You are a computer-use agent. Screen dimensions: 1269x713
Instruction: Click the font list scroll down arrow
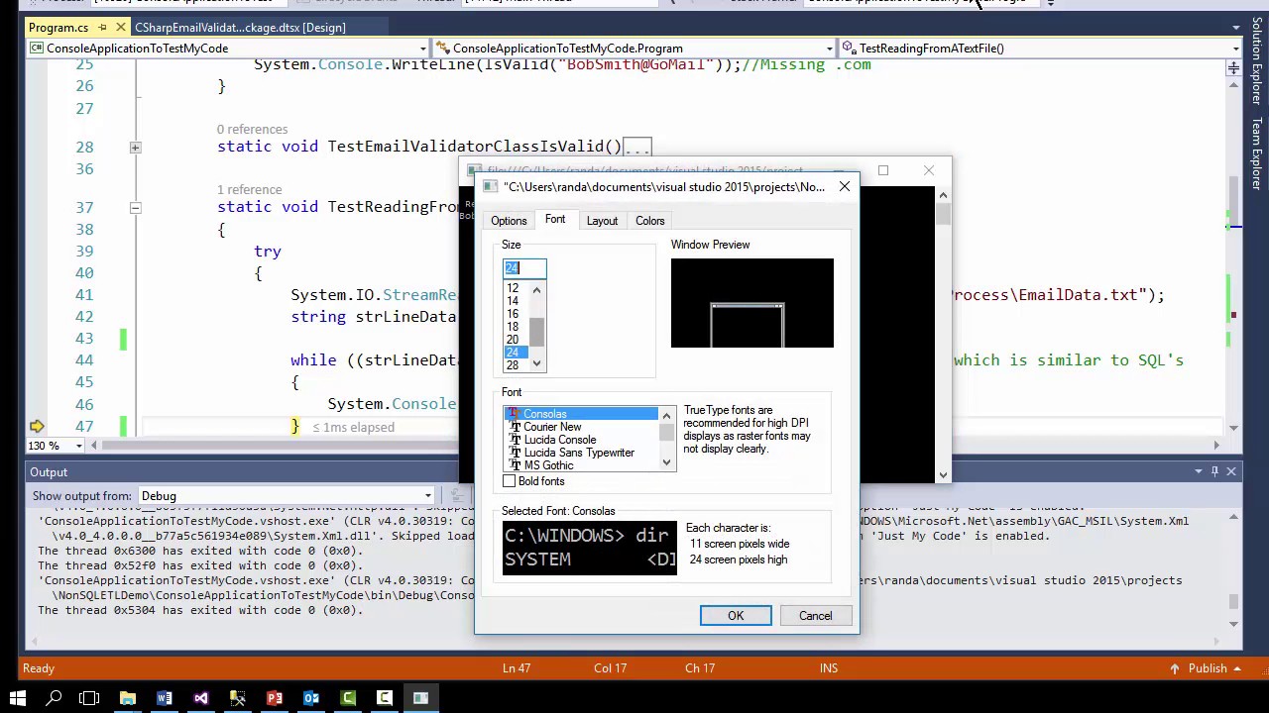point(666,462)
